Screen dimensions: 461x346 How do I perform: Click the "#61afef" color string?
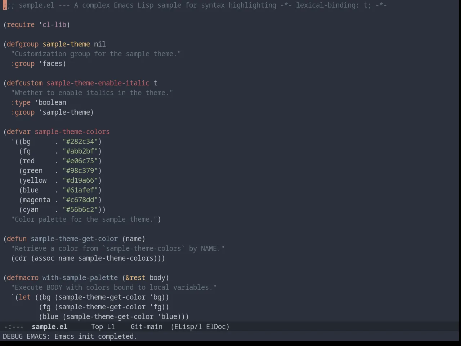[x=80, y=190]
